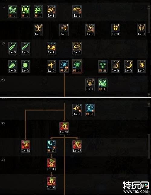
Task: Select the blue aura skill with level 20
Action: coord(64,66)
